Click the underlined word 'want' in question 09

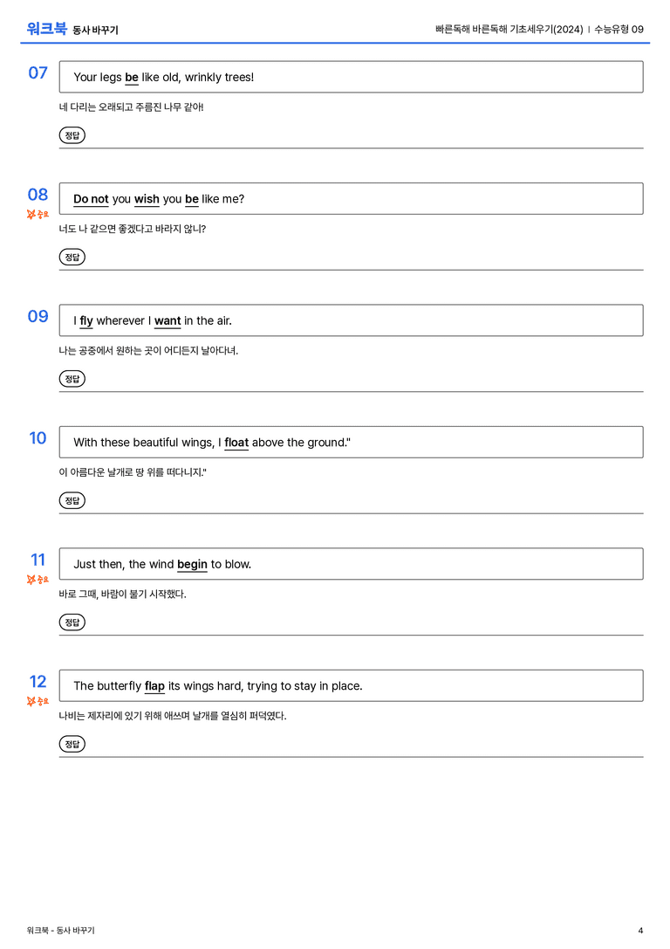(x=167, y=320)
